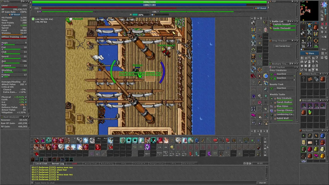Toggle the Chat Off button
Image resolution: width=329 pixels, height=185 pixels.
click(262, 183)
